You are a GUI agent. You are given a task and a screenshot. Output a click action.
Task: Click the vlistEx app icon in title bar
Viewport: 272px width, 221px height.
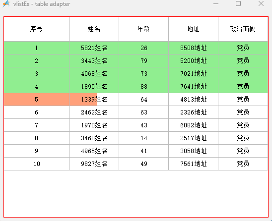click(6, 4)
